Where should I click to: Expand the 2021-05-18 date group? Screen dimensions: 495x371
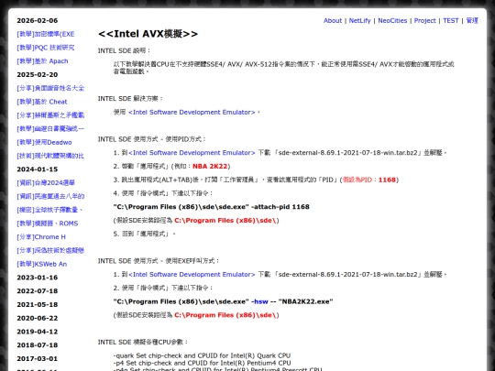[x=38, y=305]
